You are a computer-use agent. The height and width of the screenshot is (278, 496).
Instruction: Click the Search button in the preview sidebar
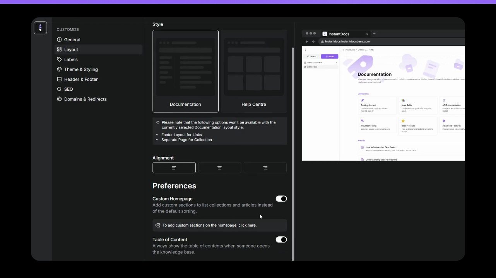tap(311, 56)
